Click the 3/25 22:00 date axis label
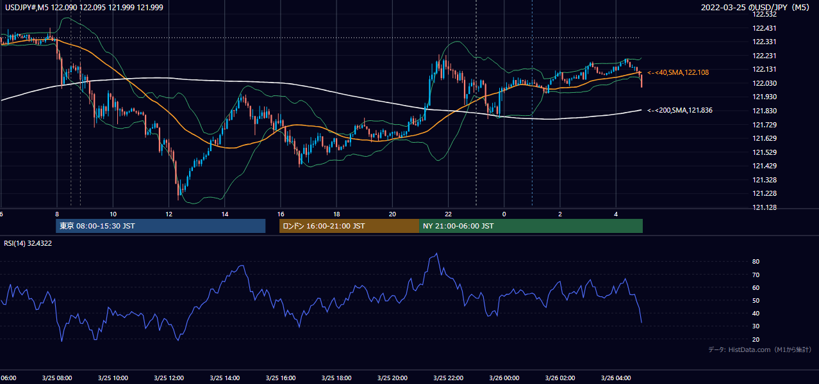Viewport: 819px width, 384px height. pyautogui.click(x=448, y=378)
